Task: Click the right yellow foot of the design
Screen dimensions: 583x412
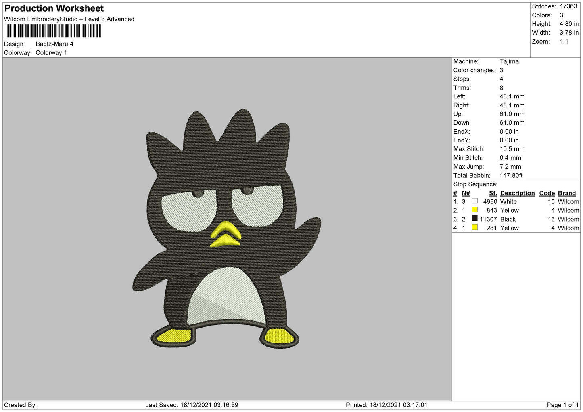Action: coord(279,336)
